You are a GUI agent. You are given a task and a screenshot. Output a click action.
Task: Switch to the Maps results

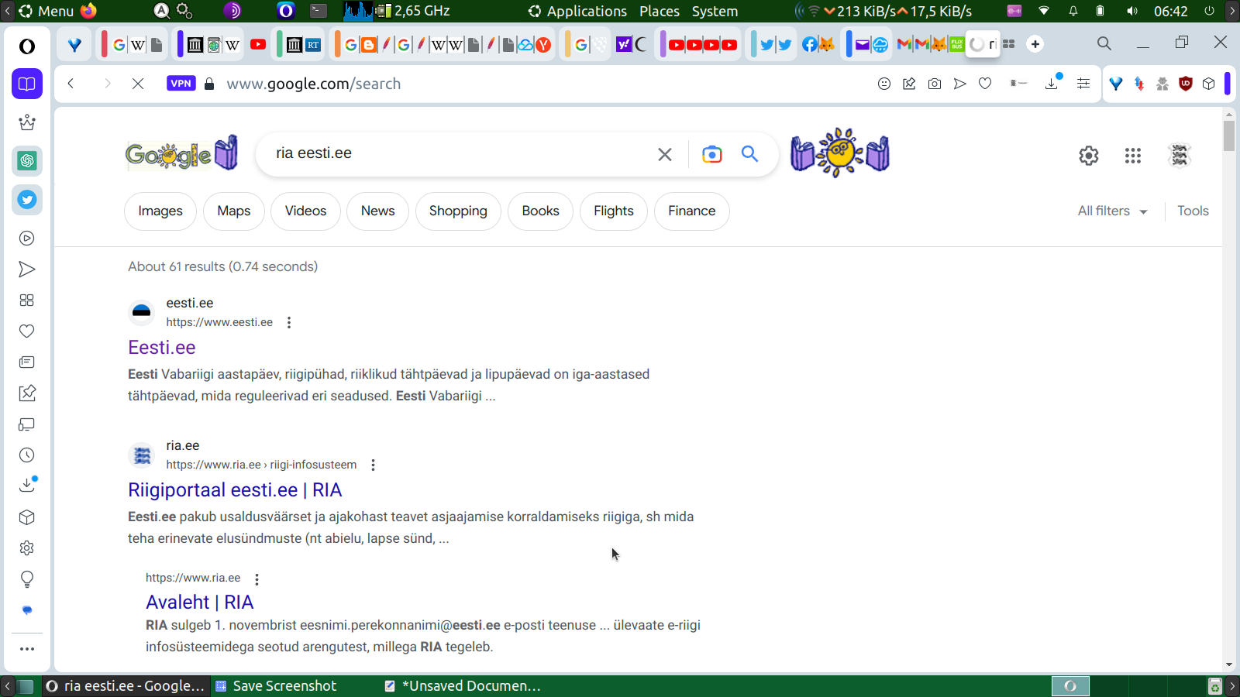234,211
